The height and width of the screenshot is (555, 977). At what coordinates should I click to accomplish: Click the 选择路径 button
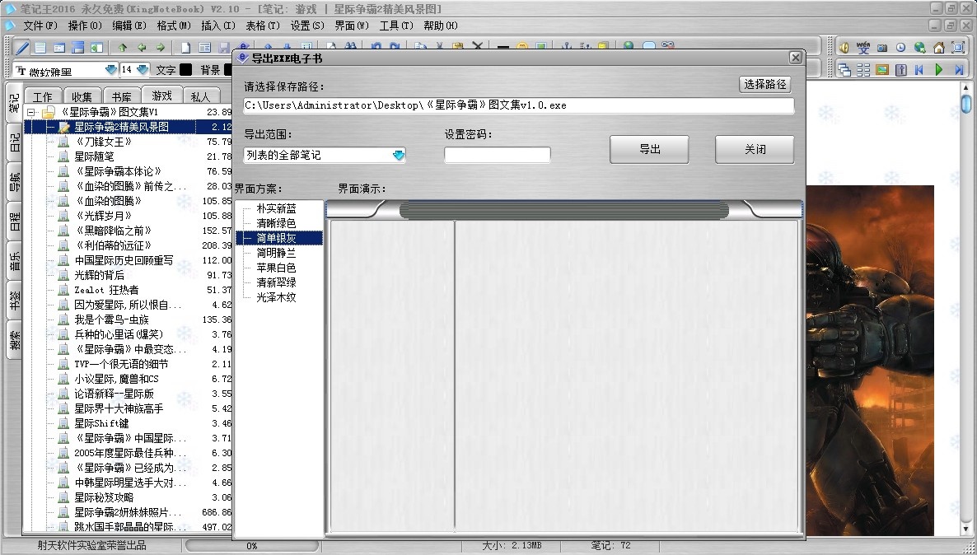coord(765,84)
